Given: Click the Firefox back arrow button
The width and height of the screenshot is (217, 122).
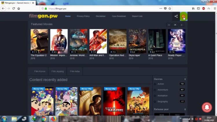Looking at the screenshot, I should (x=3, y=9).
